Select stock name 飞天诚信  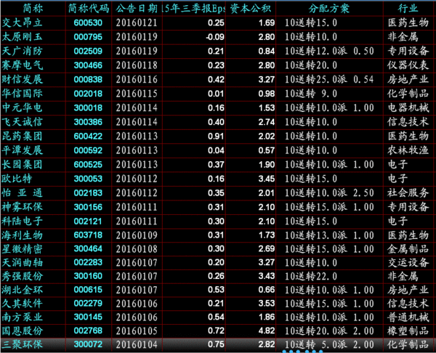(22, 122)
